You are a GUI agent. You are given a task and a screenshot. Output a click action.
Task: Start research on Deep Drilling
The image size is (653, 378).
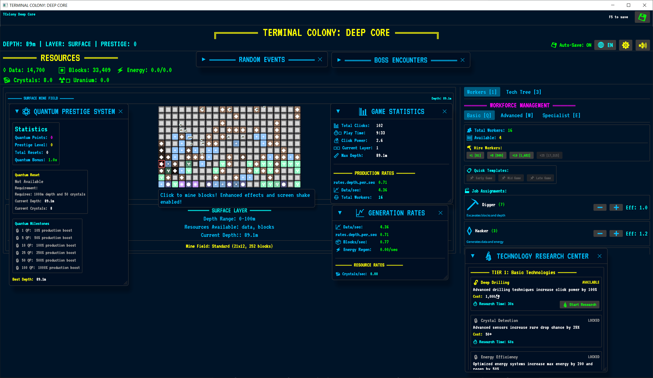(579, 305)
